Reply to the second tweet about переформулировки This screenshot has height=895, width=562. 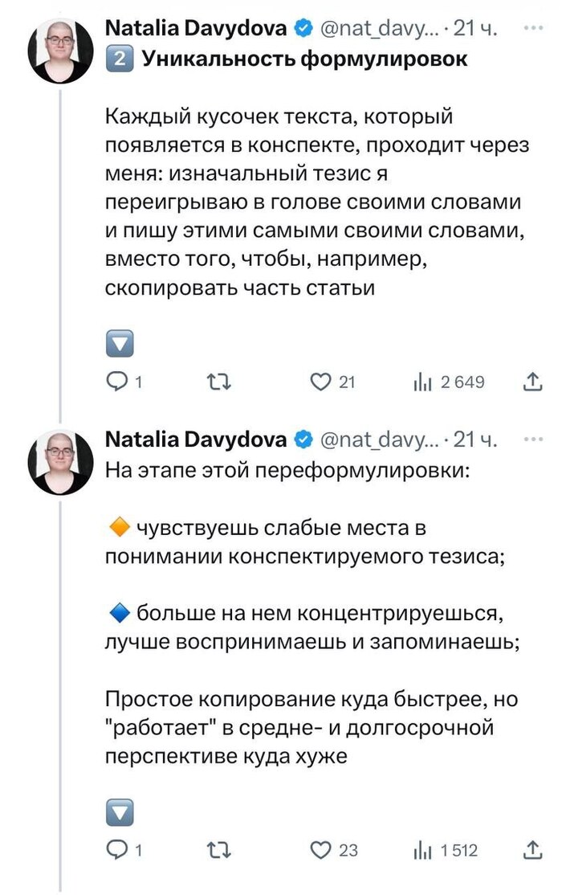click(117, 850)
